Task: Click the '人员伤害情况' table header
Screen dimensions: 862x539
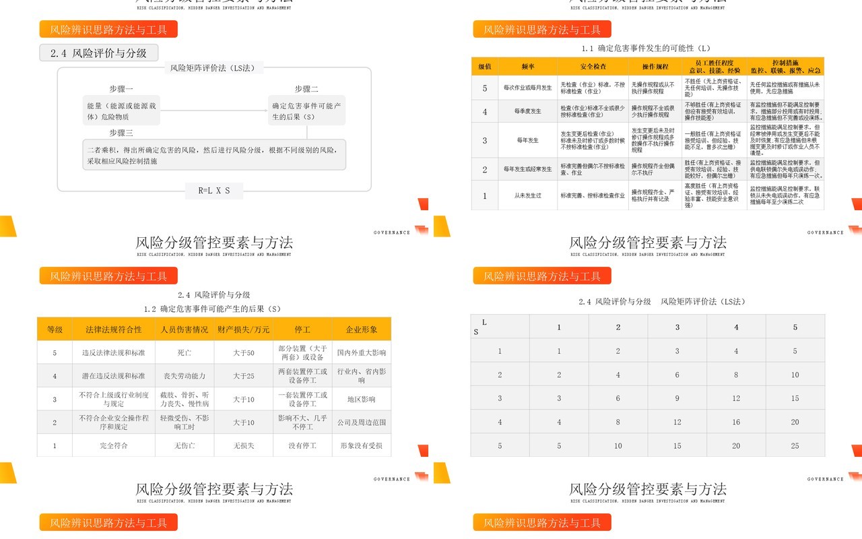Action: 185,329
